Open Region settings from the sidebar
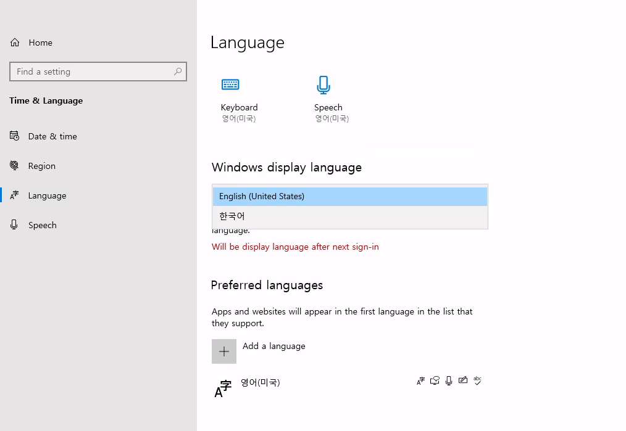Image resolution: width=626 pixels, height=431 pixels. (x=33, y=166)
